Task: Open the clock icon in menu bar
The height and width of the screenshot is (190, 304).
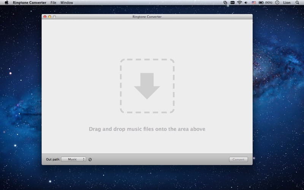Action: pos(277,3)
